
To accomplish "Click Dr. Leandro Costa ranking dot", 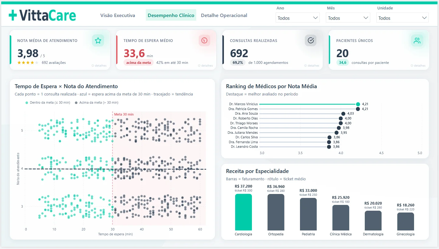I will pos(329,147).
